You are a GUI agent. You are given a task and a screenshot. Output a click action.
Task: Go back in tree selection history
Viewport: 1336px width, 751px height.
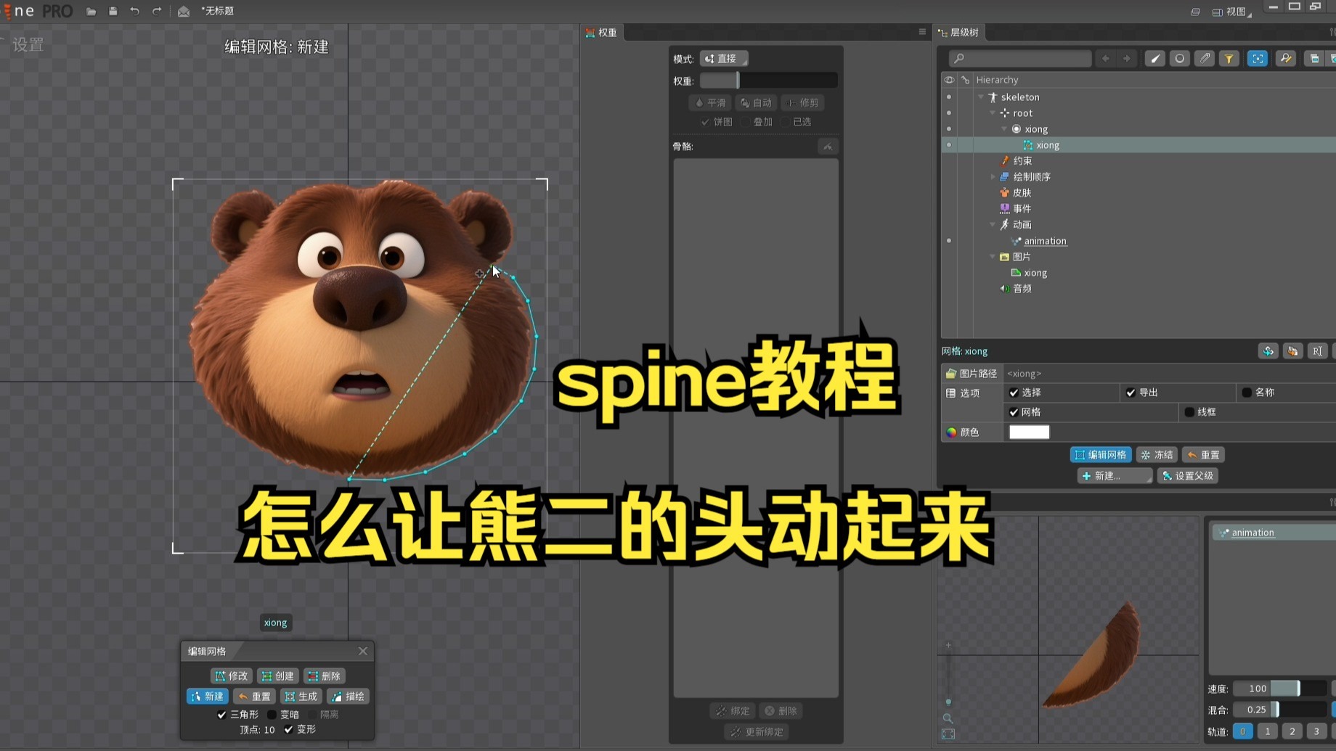[1105, 59]
